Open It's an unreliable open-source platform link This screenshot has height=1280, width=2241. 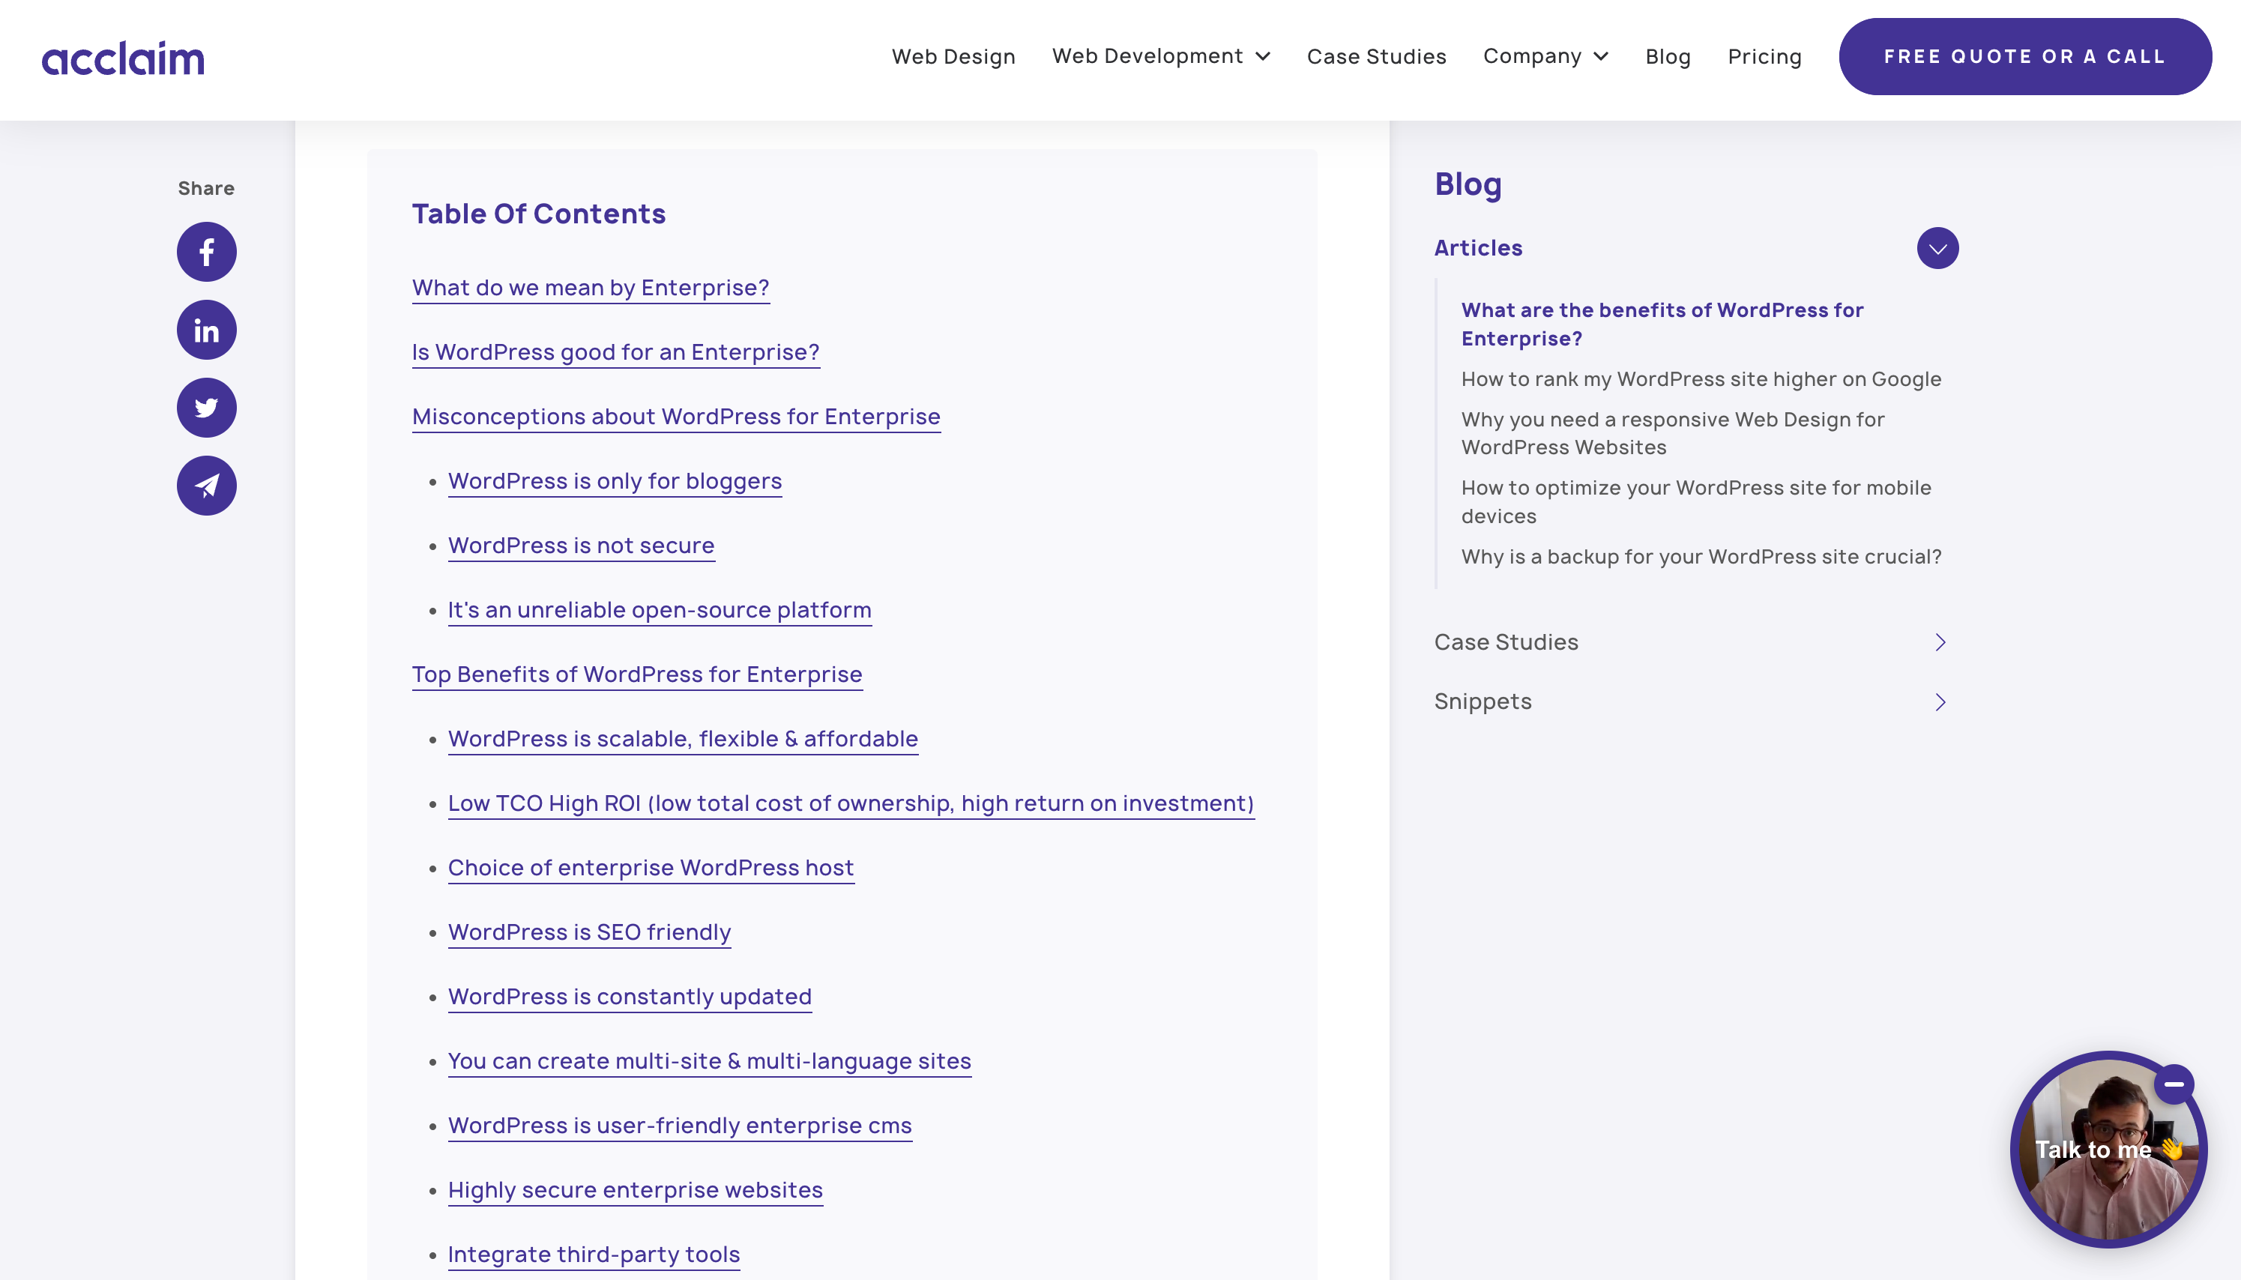click(660, 610)
